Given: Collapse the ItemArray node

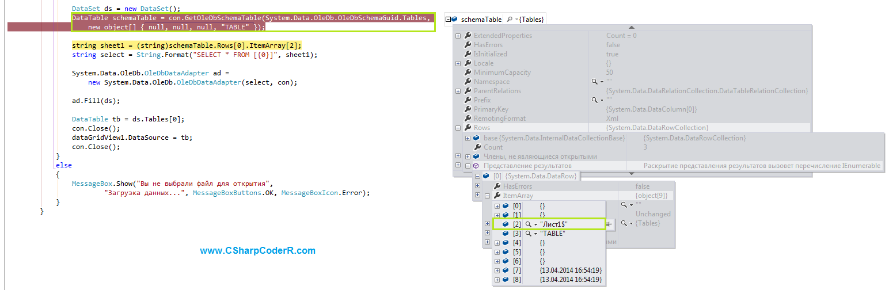Looking at the screenshot, I should (x=487, y=196).
